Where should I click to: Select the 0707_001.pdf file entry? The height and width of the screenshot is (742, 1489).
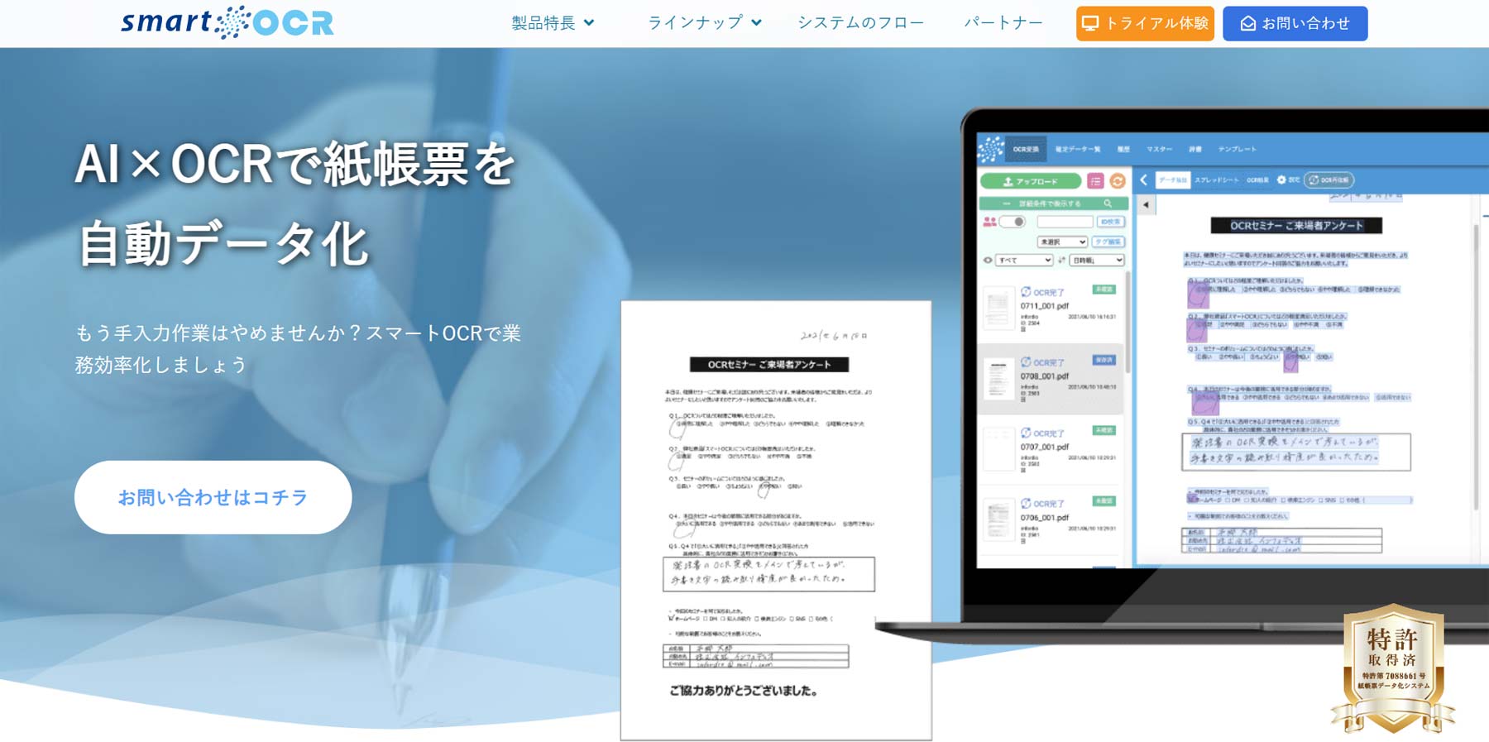1051,449
